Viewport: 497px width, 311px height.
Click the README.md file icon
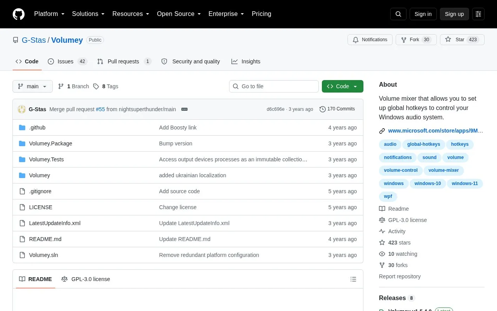(x=22, y=239)
